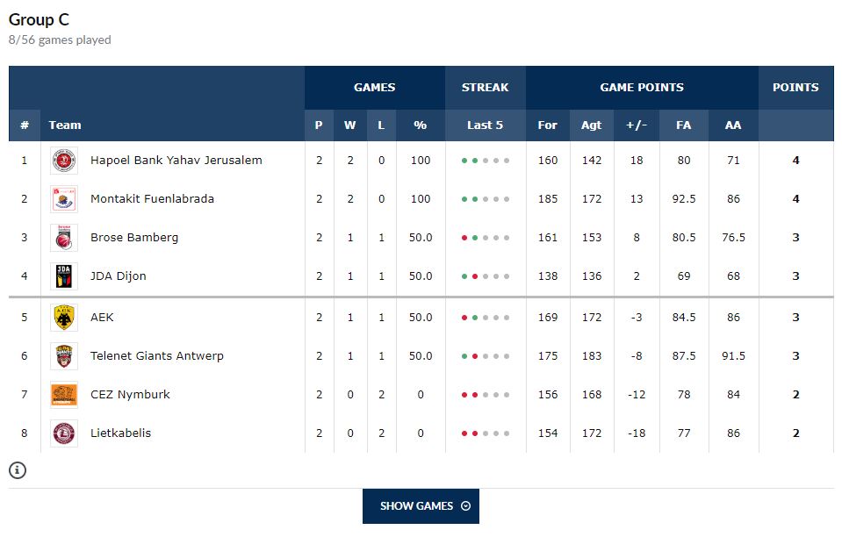This screenshot has height=537, width=842.
Task: Open the Hapoel Bank Yahav Jerusalem team link
Action: pos(176,161)
